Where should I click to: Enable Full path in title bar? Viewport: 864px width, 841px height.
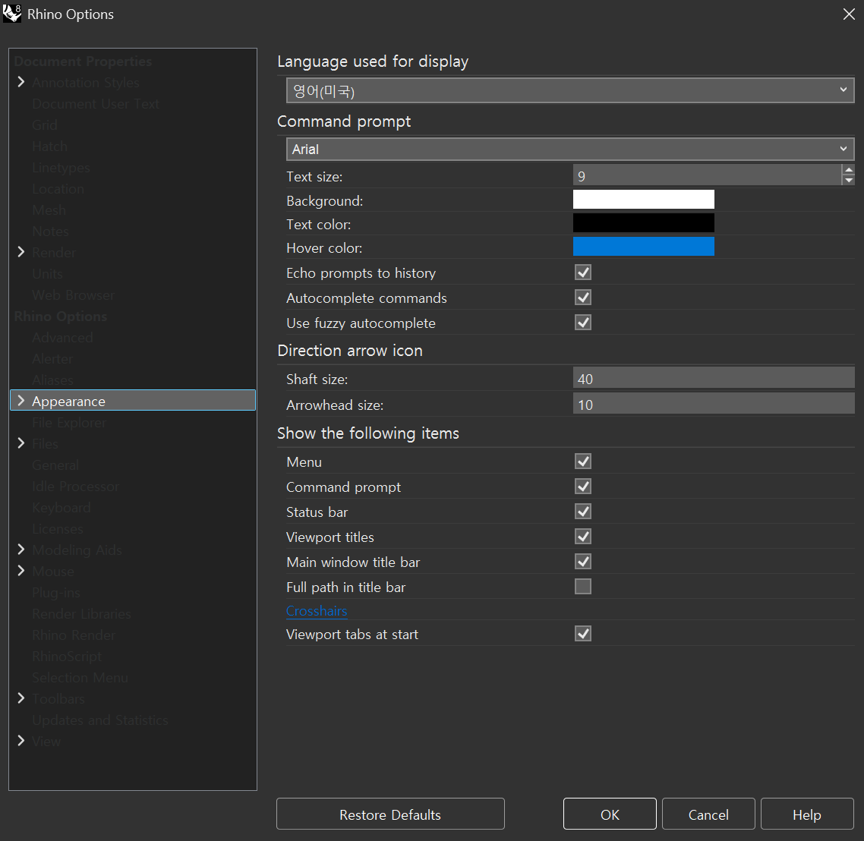[583, 587]
